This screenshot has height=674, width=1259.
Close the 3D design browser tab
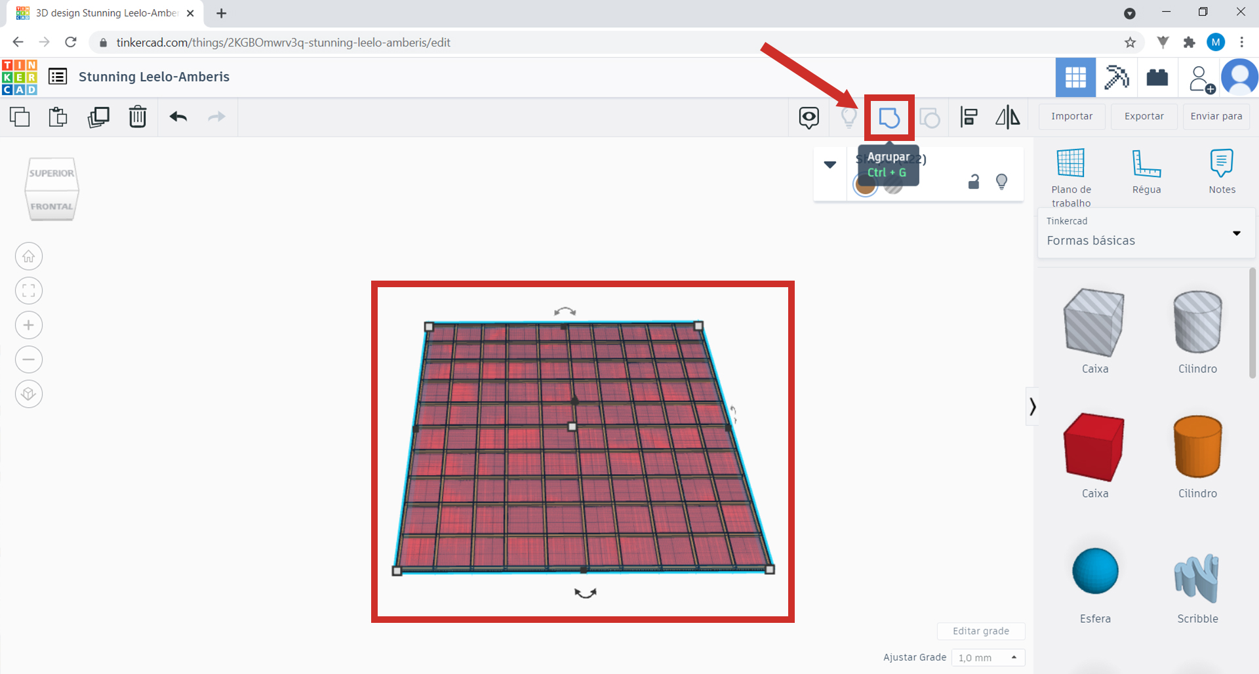coord(190,13)
